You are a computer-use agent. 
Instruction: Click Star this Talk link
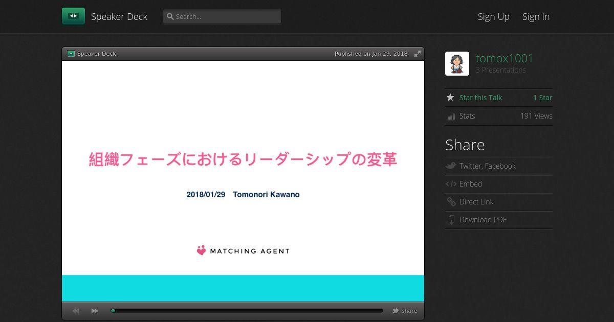coord(480,98)
